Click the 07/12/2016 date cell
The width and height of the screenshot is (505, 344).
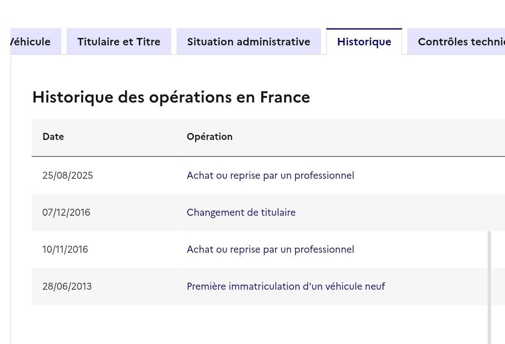pyautogui.click(x=66, y=212)
